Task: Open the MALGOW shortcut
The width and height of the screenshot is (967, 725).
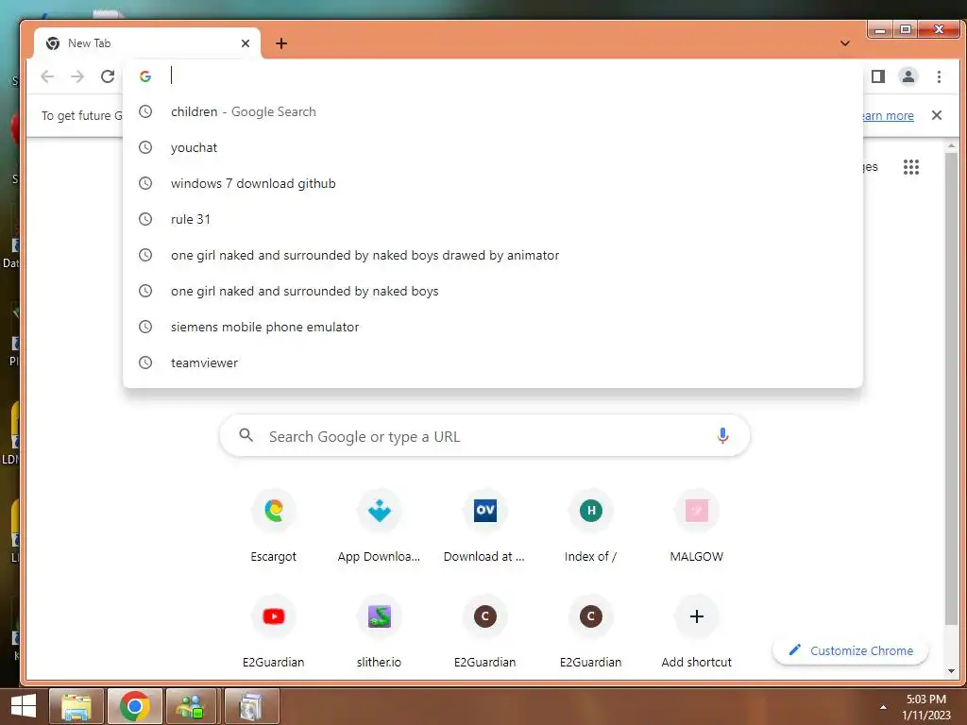Action: click(696, 528)
